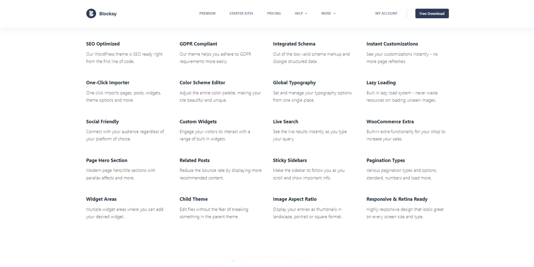Click text 'Reduce the bounce rate by displaying more'

pos(221,171)
